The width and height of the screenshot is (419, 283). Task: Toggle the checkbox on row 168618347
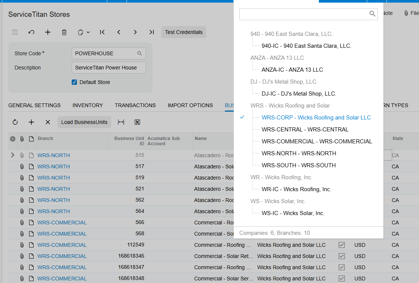coord(341,267)
